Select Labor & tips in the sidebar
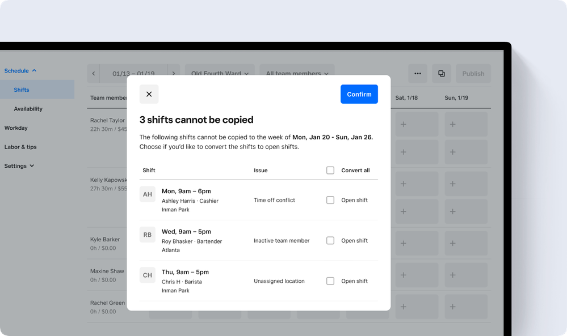 coord(20,147)
